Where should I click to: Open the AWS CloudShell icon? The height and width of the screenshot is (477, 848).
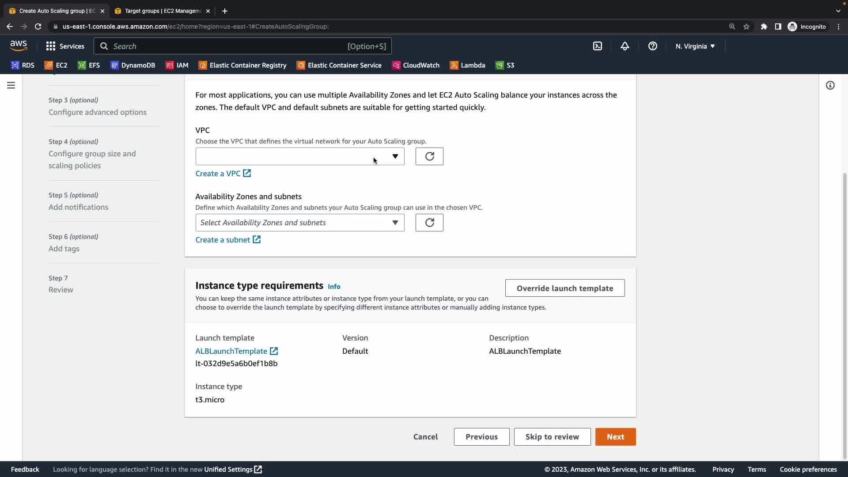pos(597,46)
